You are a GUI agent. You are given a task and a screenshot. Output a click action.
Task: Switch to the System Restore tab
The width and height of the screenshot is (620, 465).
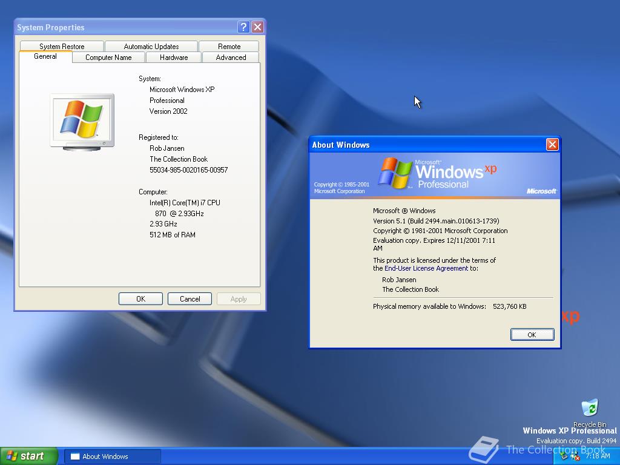(62, 46)
